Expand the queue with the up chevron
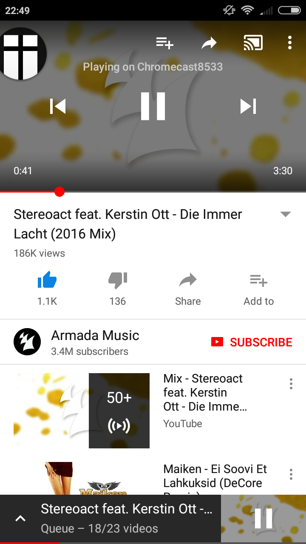306x544 pixels. coord(20,518)
